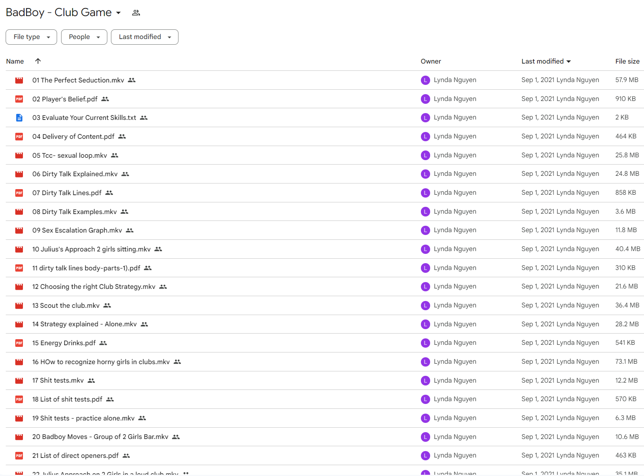Click PDF icon of 07 Dirty Talk Lines.pdf
The width and height of the screenshot is (644, 476).
coord(19,193)
